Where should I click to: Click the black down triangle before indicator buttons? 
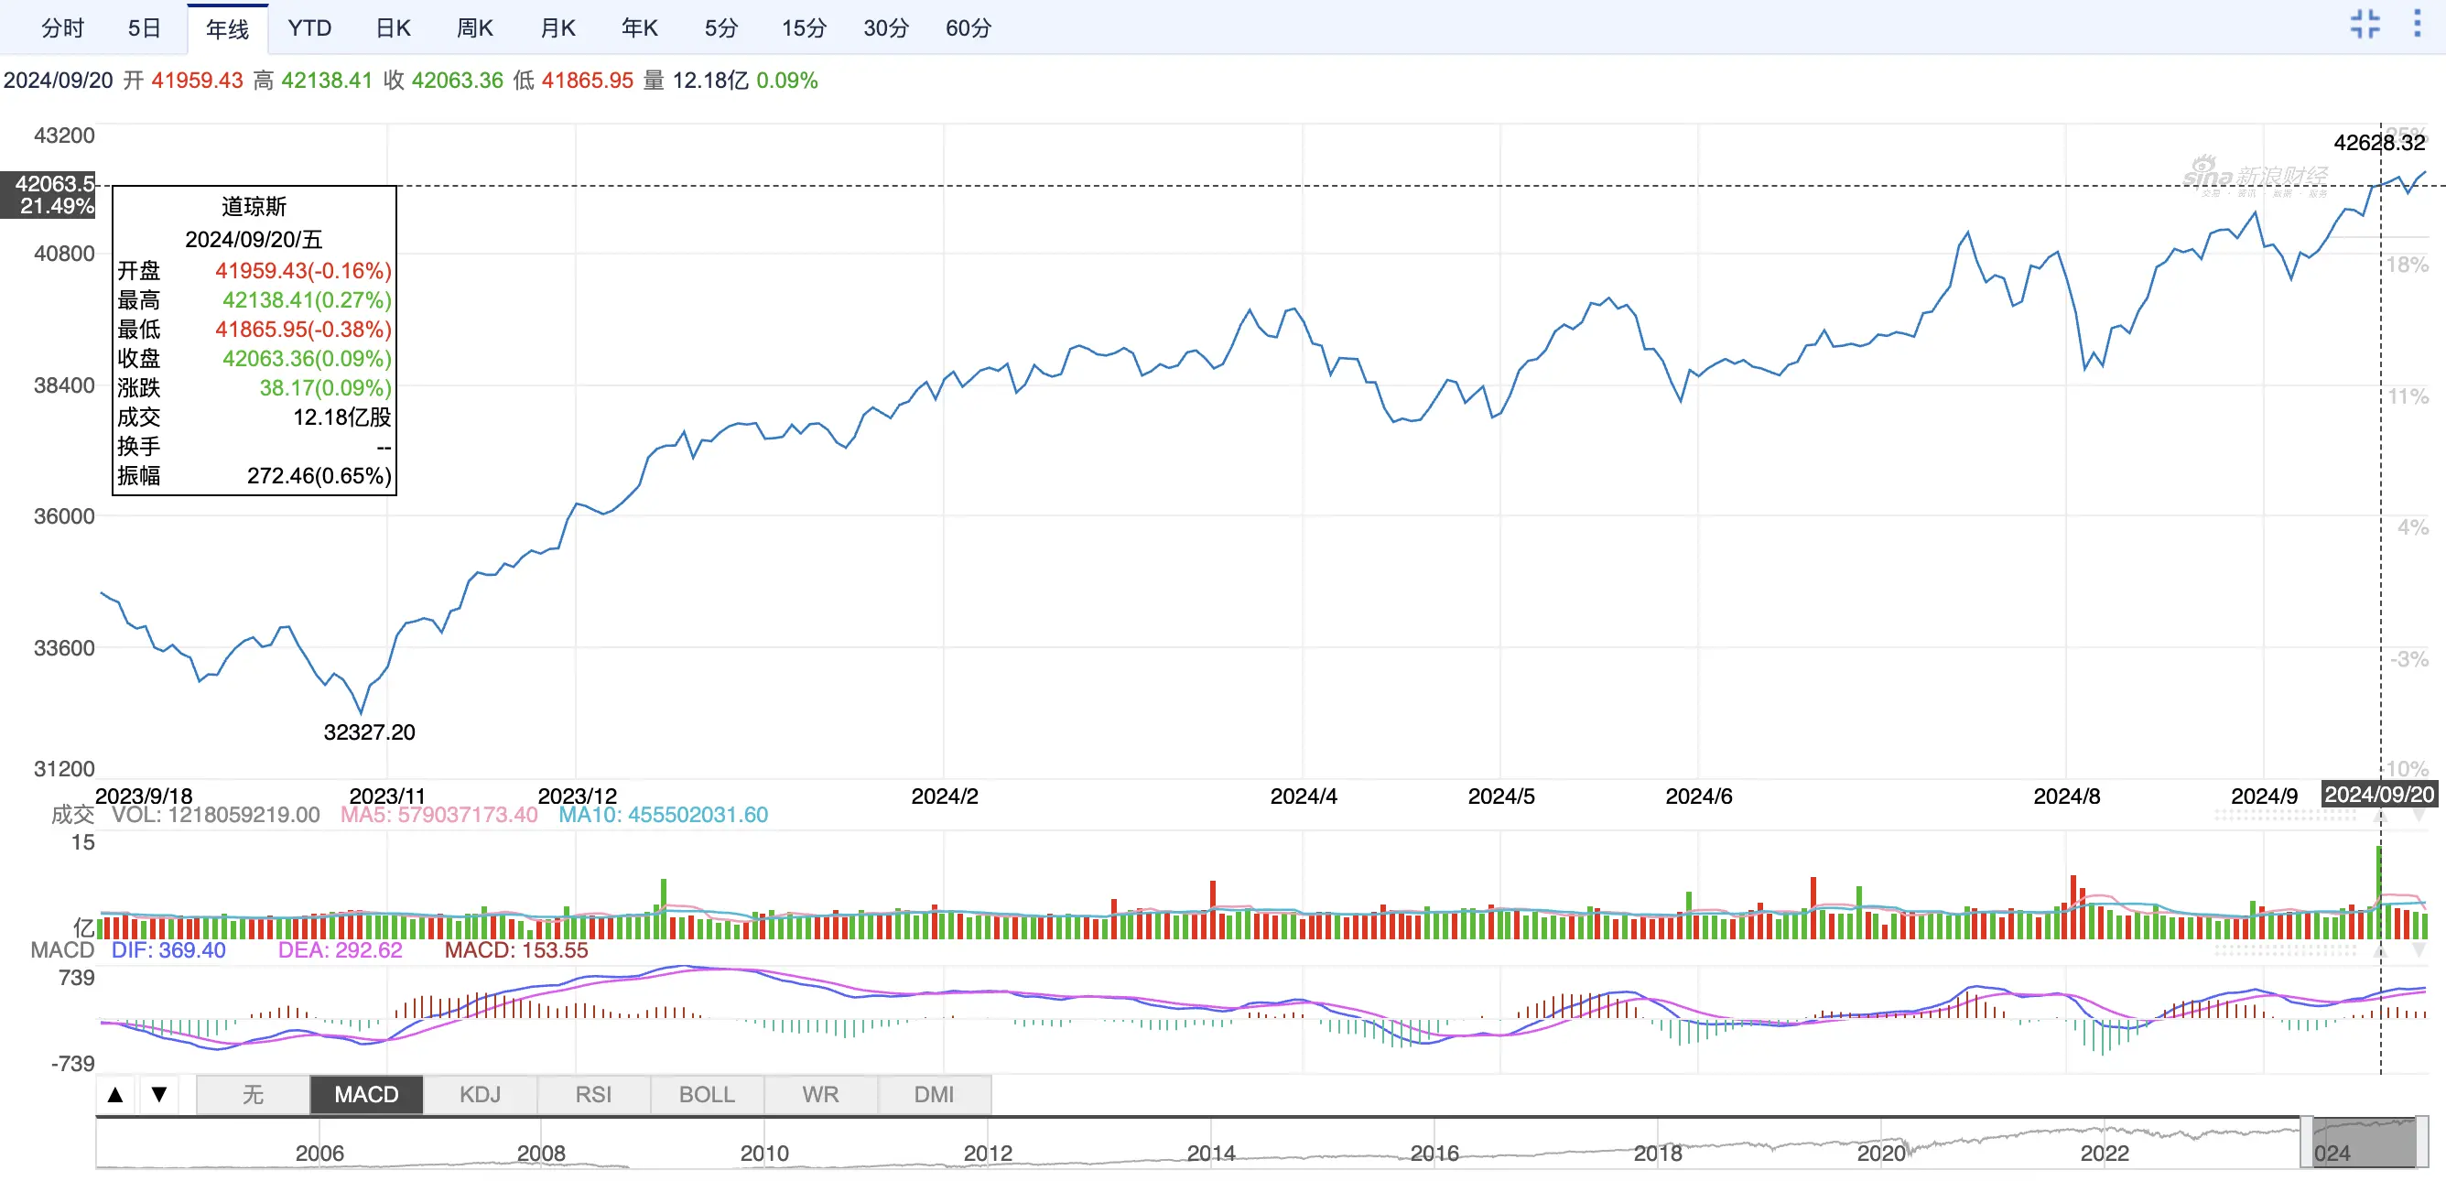click(x=159, y=1095)
